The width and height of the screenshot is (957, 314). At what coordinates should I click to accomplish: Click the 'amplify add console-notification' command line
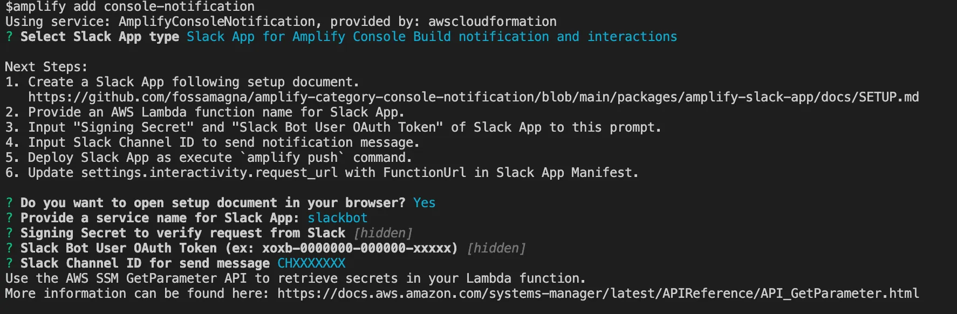(129, 7)
